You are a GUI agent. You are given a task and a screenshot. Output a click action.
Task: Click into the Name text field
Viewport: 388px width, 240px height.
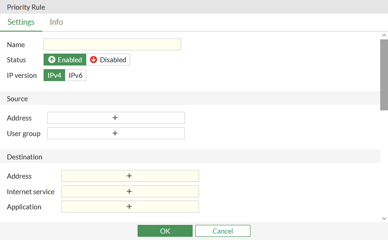112,44
